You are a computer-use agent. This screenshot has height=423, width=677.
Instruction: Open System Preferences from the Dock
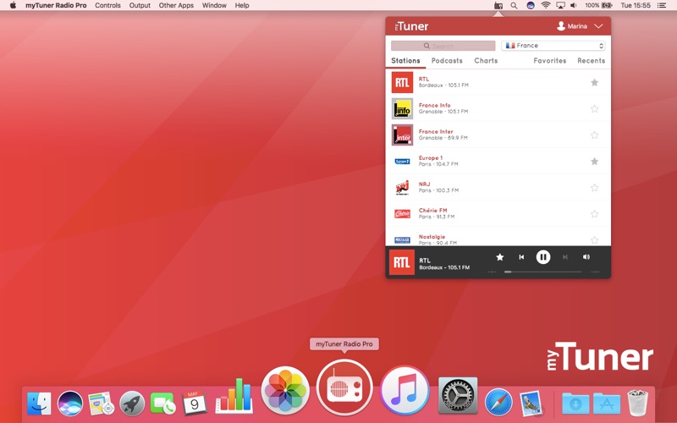point(458,395)
